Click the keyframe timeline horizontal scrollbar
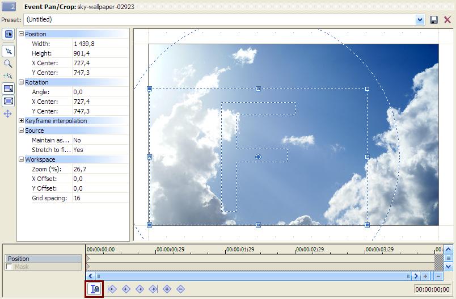This screenshot has width=456, height=299. pyautogui.click(x=250, y=276)
